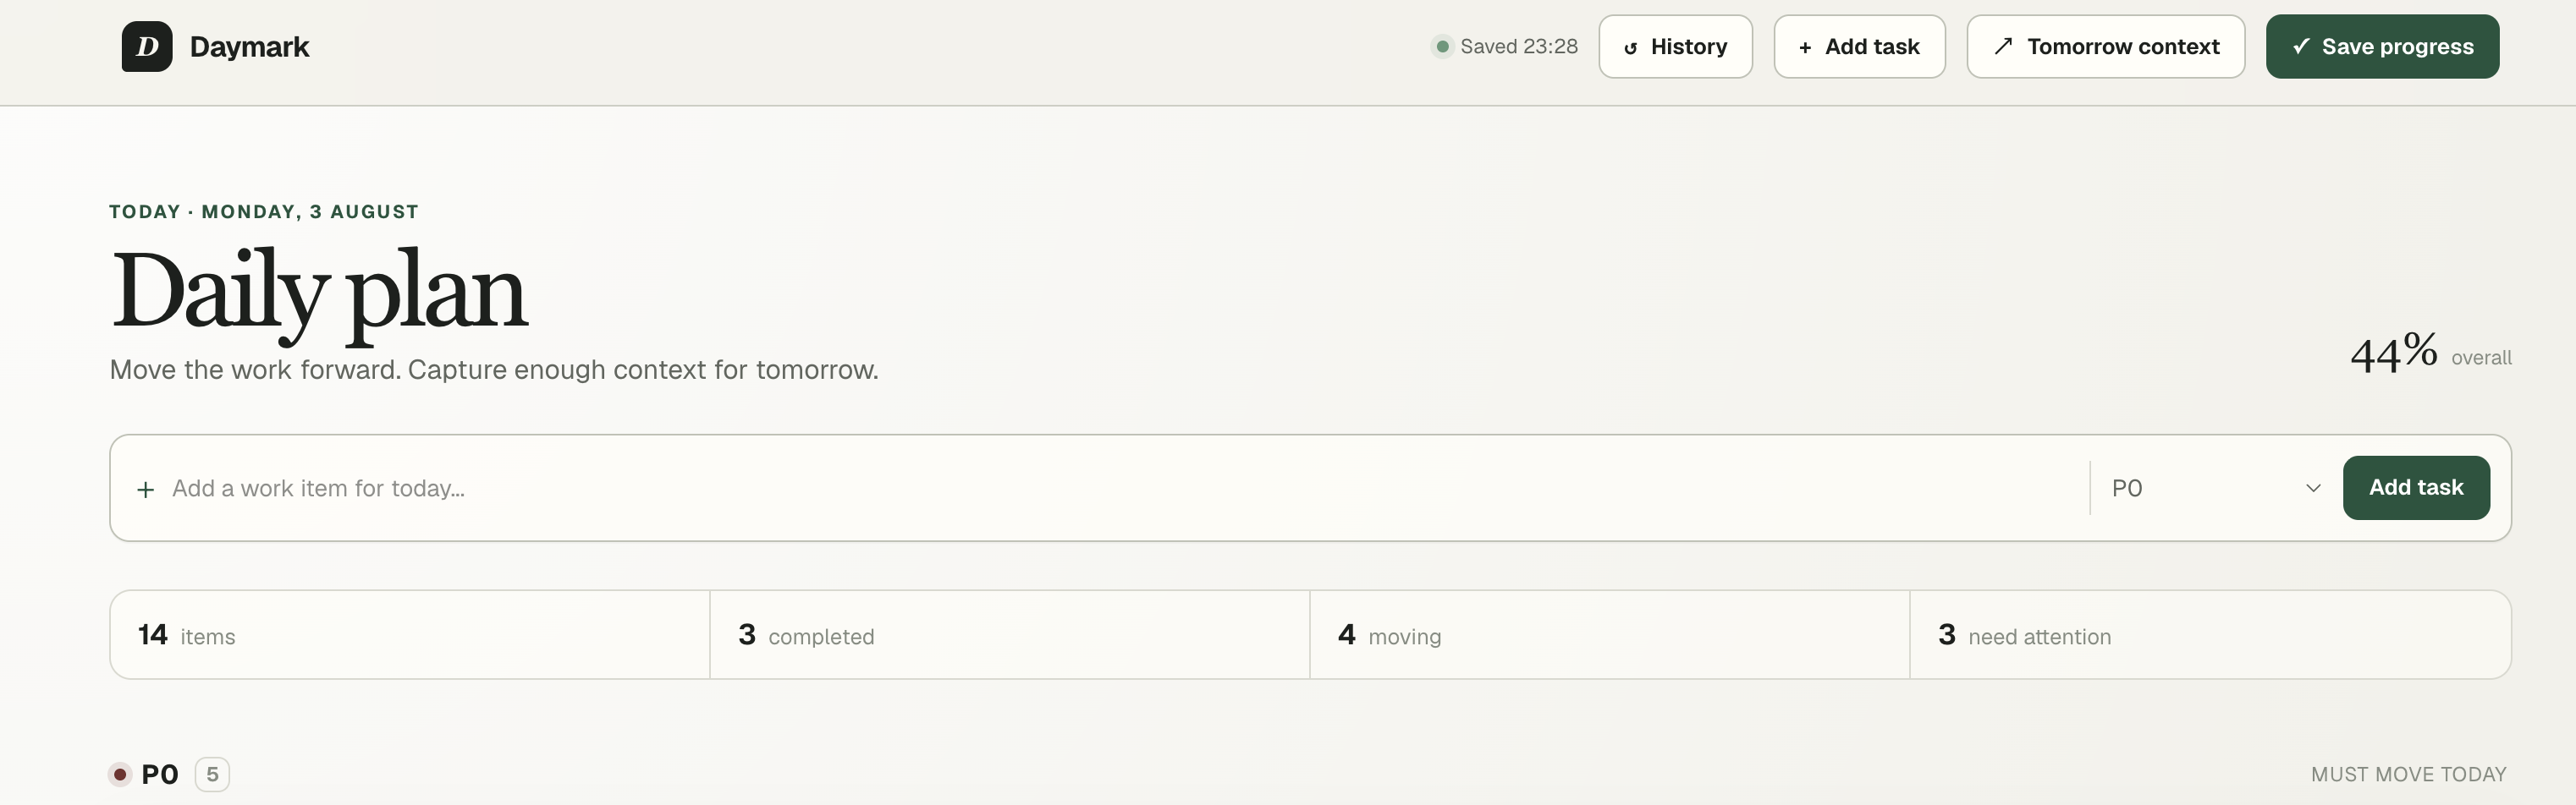Select the 4 moving stat tab
Viewport: 2576px width, 805px height.
tap(1609, 635)
